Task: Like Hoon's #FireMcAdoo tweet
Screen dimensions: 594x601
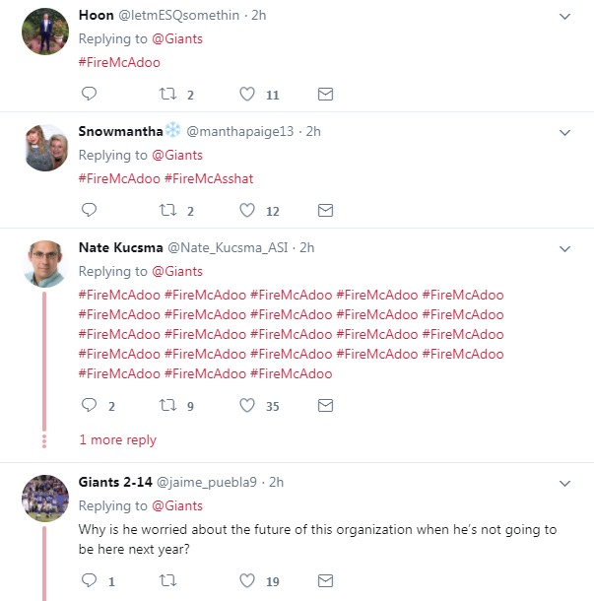Action: [248, 95]
